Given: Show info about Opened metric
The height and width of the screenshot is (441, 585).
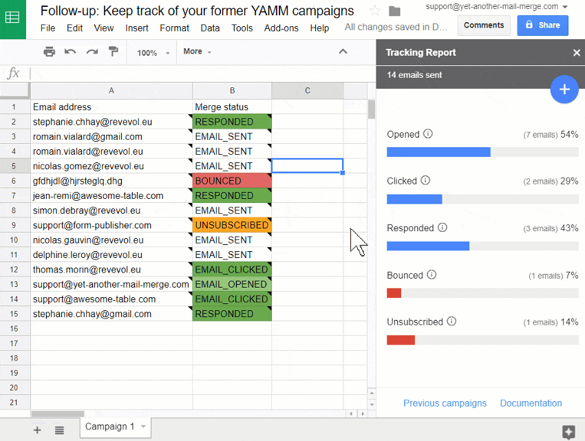Looking at the screenshot, I should pos(428,133).
